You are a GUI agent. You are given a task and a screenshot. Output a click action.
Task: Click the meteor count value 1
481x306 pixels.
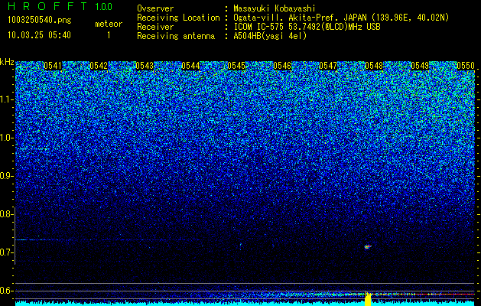[109, 35]
